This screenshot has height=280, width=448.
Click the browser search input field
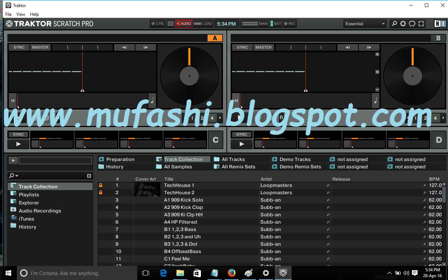click(52, 176)
